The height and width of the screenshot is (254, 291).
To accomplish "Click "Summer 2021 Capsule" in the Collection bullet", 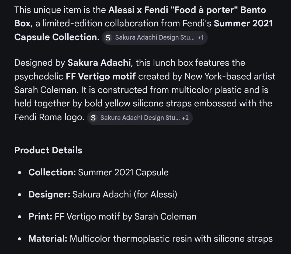I will (123, 172).
